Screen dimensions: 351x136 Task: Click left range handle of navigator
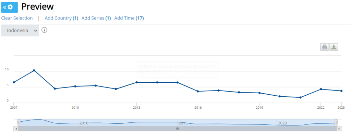(19, 122)
